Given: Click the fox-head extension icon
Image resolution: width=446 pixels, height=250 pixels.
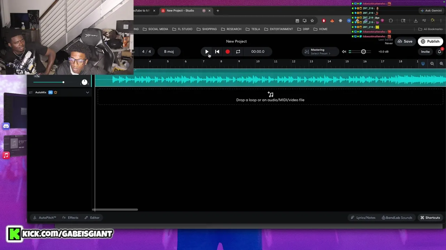Looking at the screenshot, I should click(332, 20).
